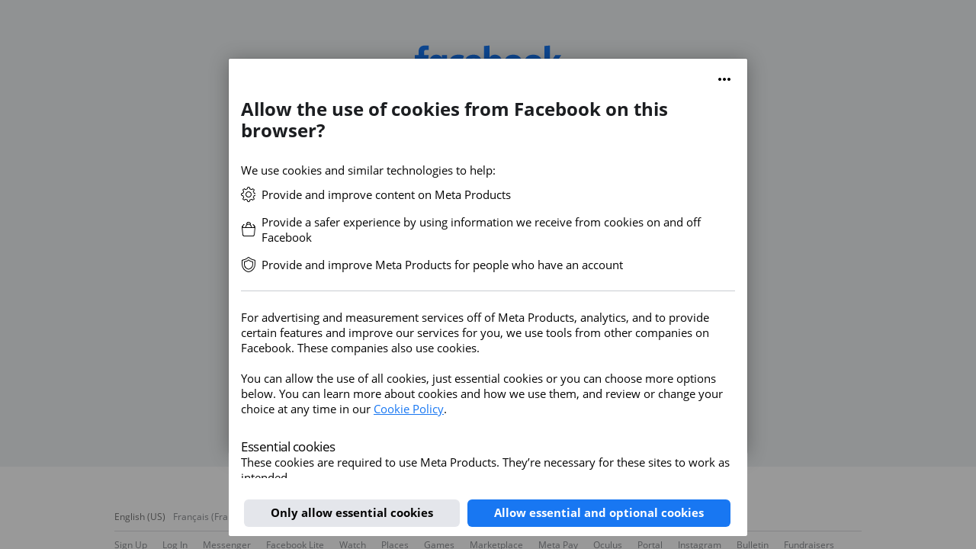The width and height of the screenshot is (976, 549).
Task: Choose Allow essential and optional cookies
Action: (599, 513)
